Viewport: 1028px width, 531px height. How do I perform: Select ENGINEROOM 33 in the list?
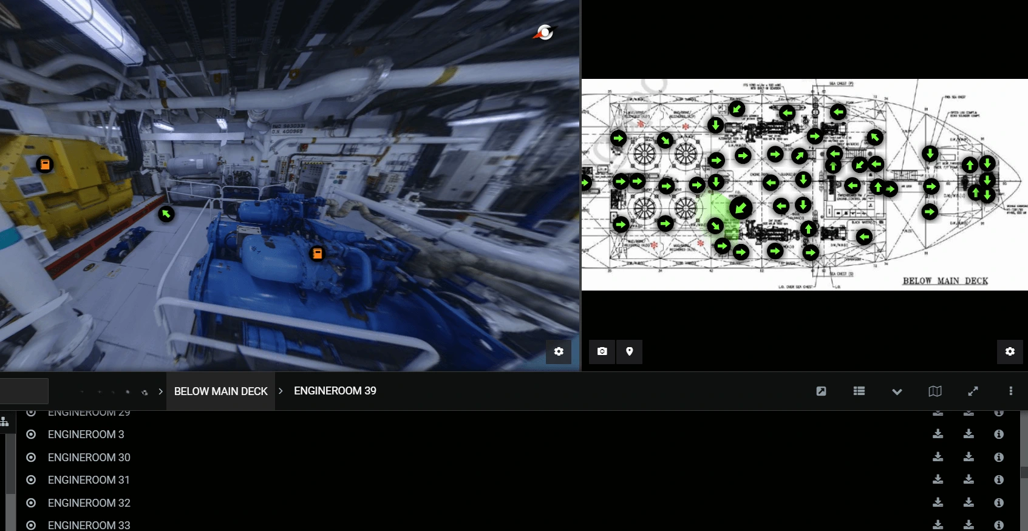click(89, 526)
